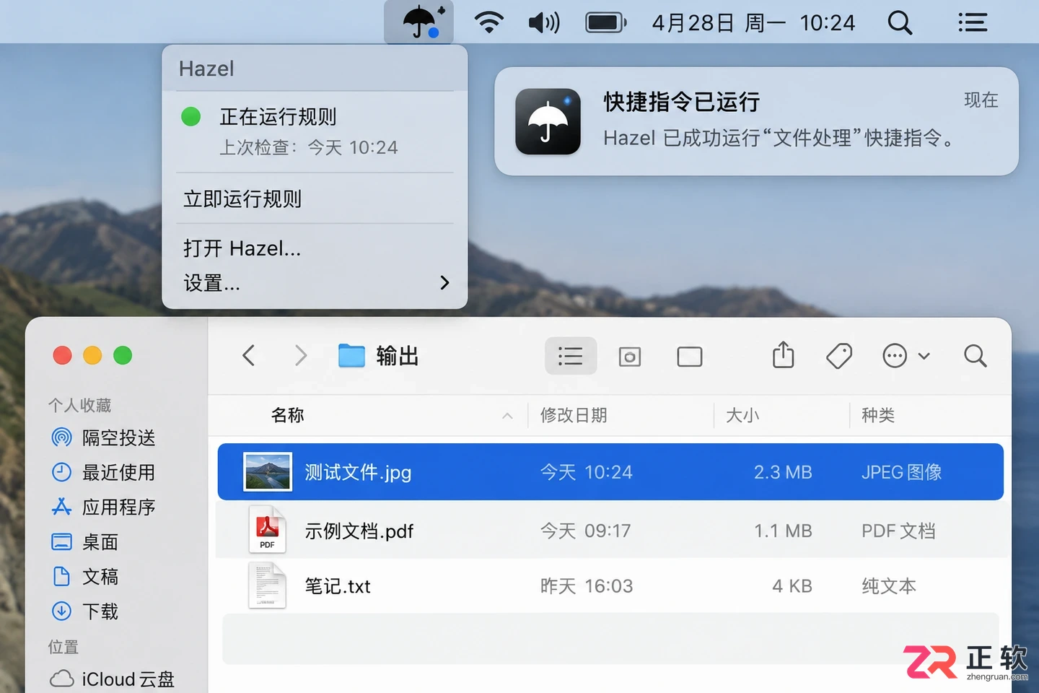Click the date and time in menu bar
The image size is (1039, 693).
pyautogui.click(x=753, y=22)
